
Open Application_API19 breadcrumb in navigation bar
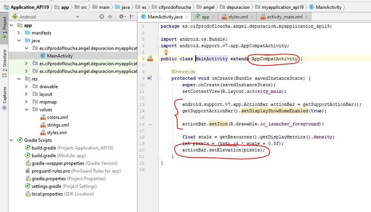26,7
